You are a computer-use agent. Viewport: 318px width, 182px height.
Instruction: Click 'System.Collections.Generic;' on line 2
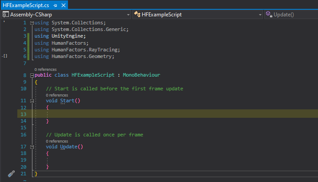click(90, 29)
